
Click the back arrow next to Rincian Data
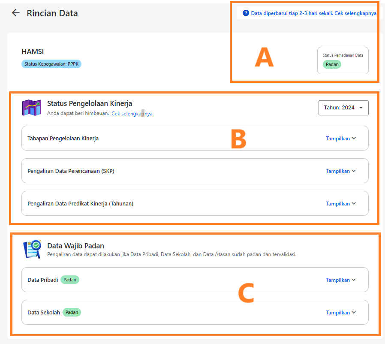click(x=16, y=13)
